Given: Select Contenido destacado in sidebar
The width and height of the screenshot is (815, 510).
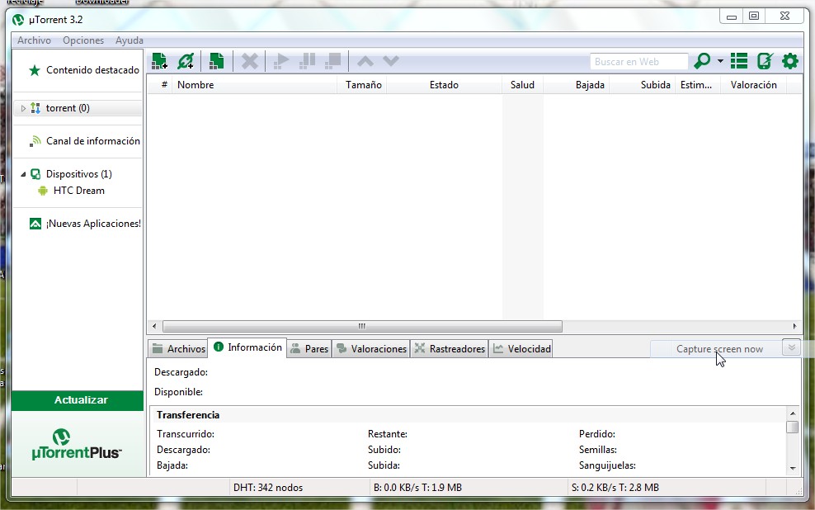Looking at the screenshot, I should tap(92, 70).
